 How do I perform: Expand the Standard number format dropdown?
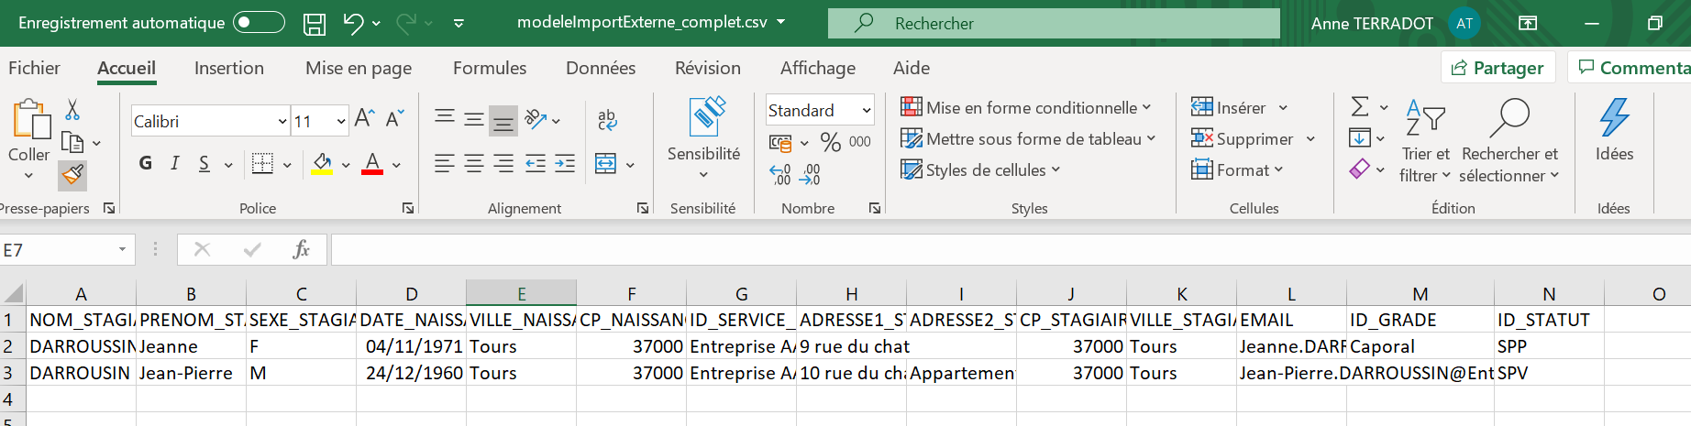click(x=866, y=111)
